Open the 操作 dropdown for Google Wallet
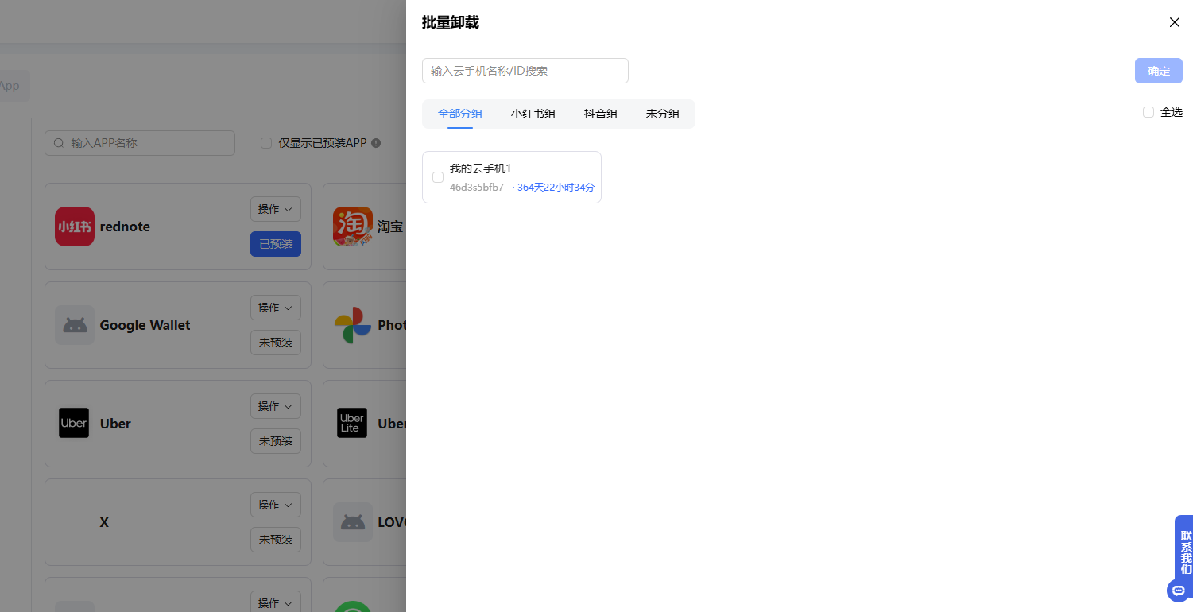Screen dimensions: 1193x612 tap(276, 308)
